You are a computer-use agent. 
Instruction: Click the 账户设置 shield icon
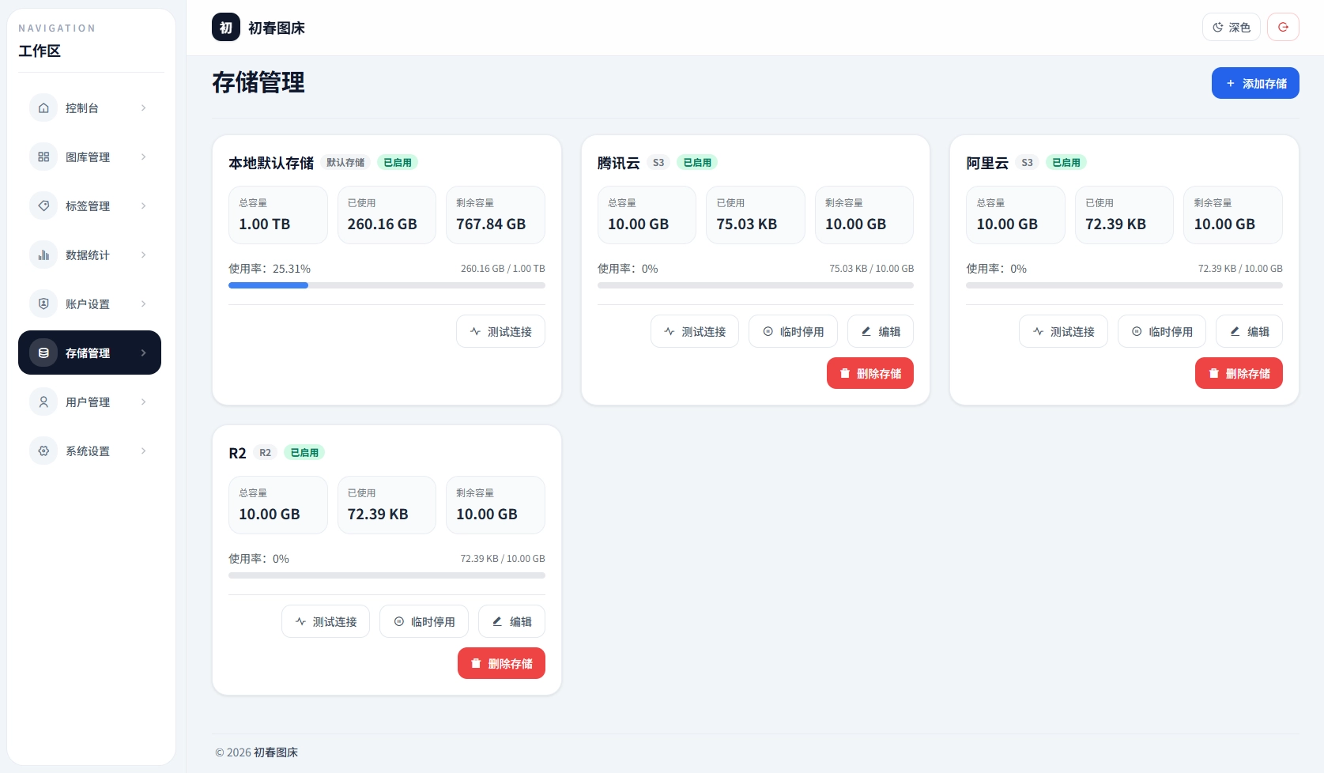click(43, 304)
